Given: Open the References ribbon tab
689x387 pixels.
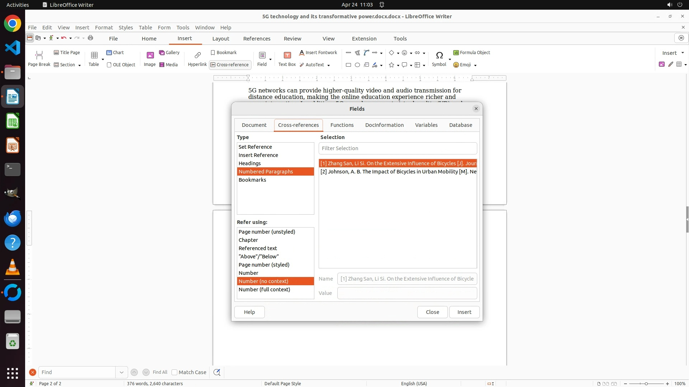Looking at the screenshot, I should click(257, 39).
